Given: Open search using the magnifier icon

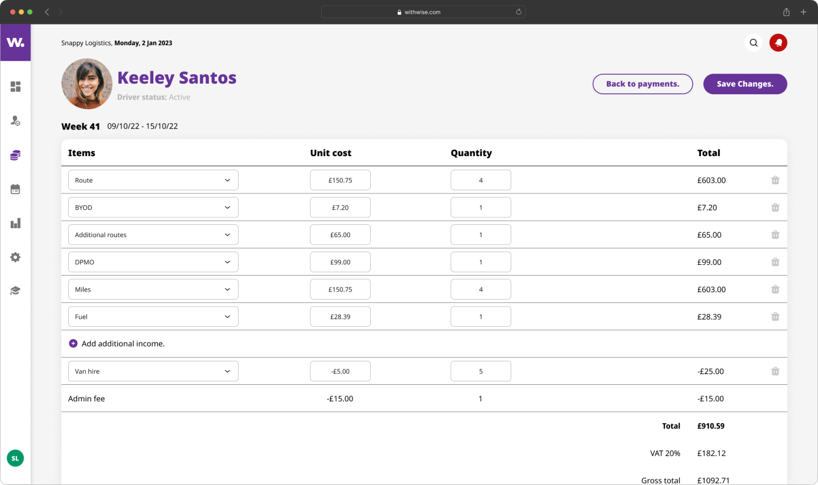Looking at the screenshot, I should coord(754,43).
